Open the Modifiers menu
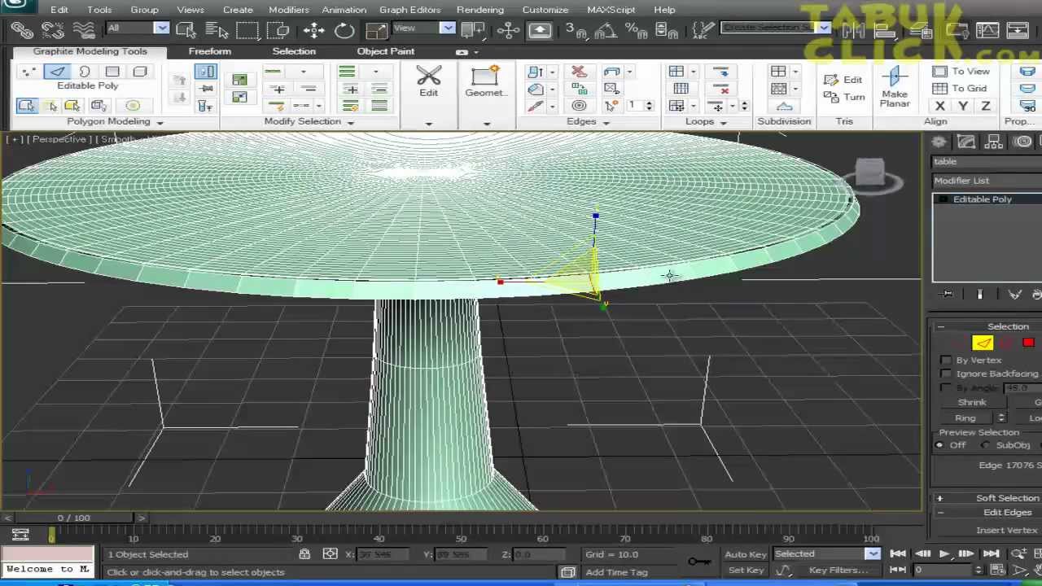The width and height of the screenshot is (1042, 586). click(289, 10)
